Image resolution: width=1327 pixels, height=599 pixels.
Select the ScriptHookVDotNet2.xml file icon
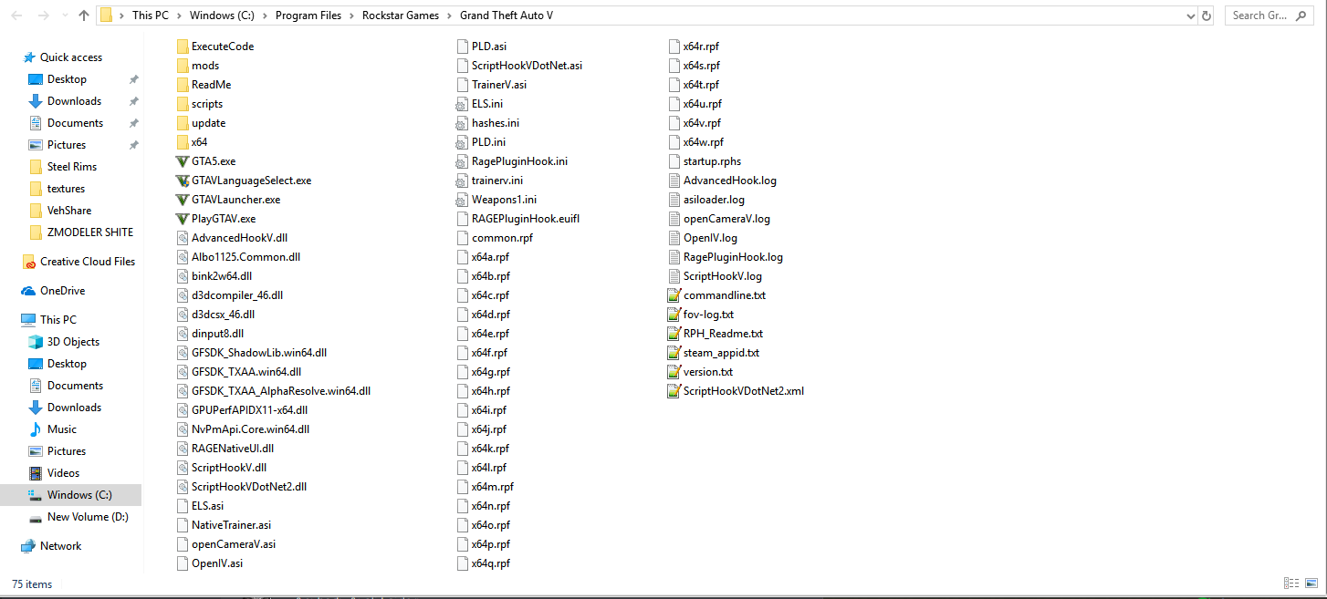coord(674,391)
